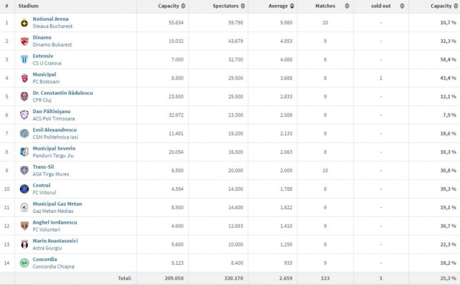
Task: Click the FC Viitorul club name
Action: [x=44, y=193]
